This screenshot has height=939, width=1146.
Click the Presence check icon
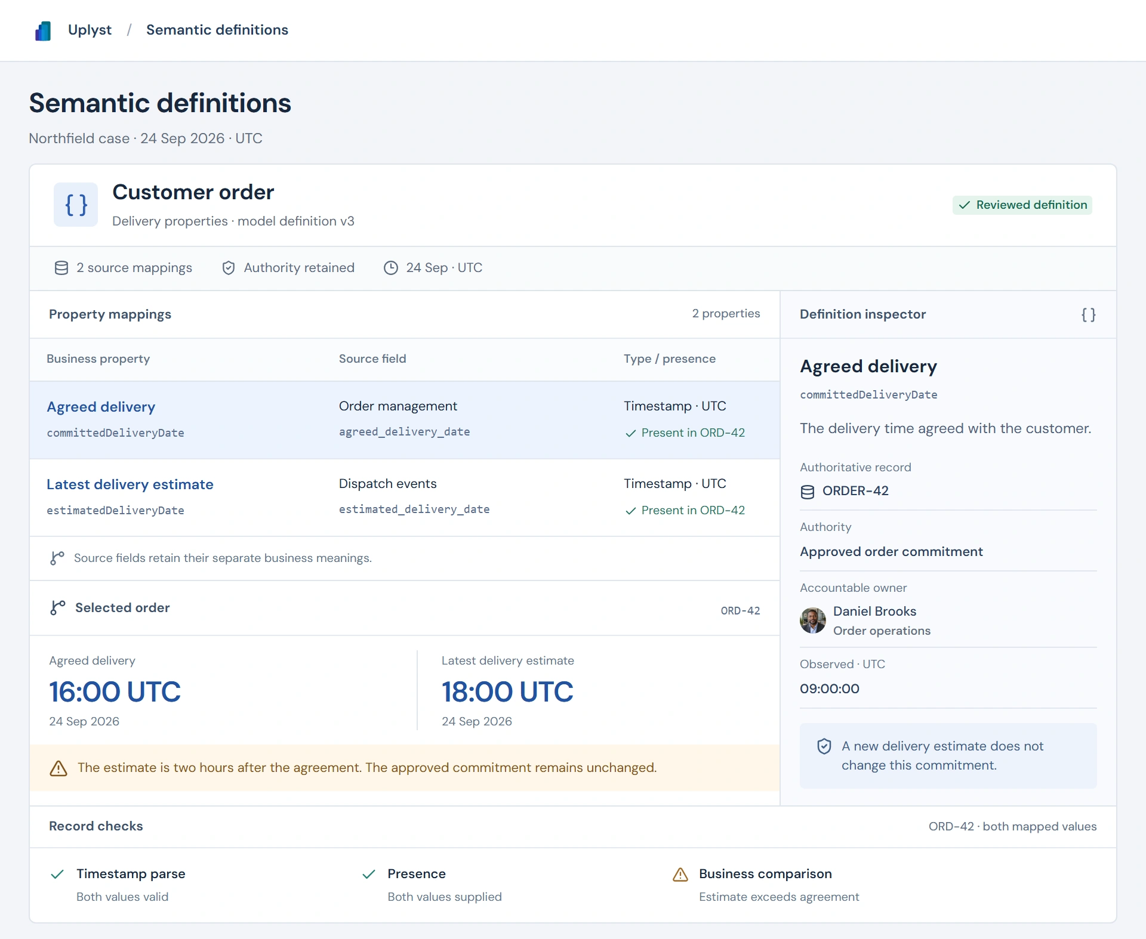tap(369, 875)
